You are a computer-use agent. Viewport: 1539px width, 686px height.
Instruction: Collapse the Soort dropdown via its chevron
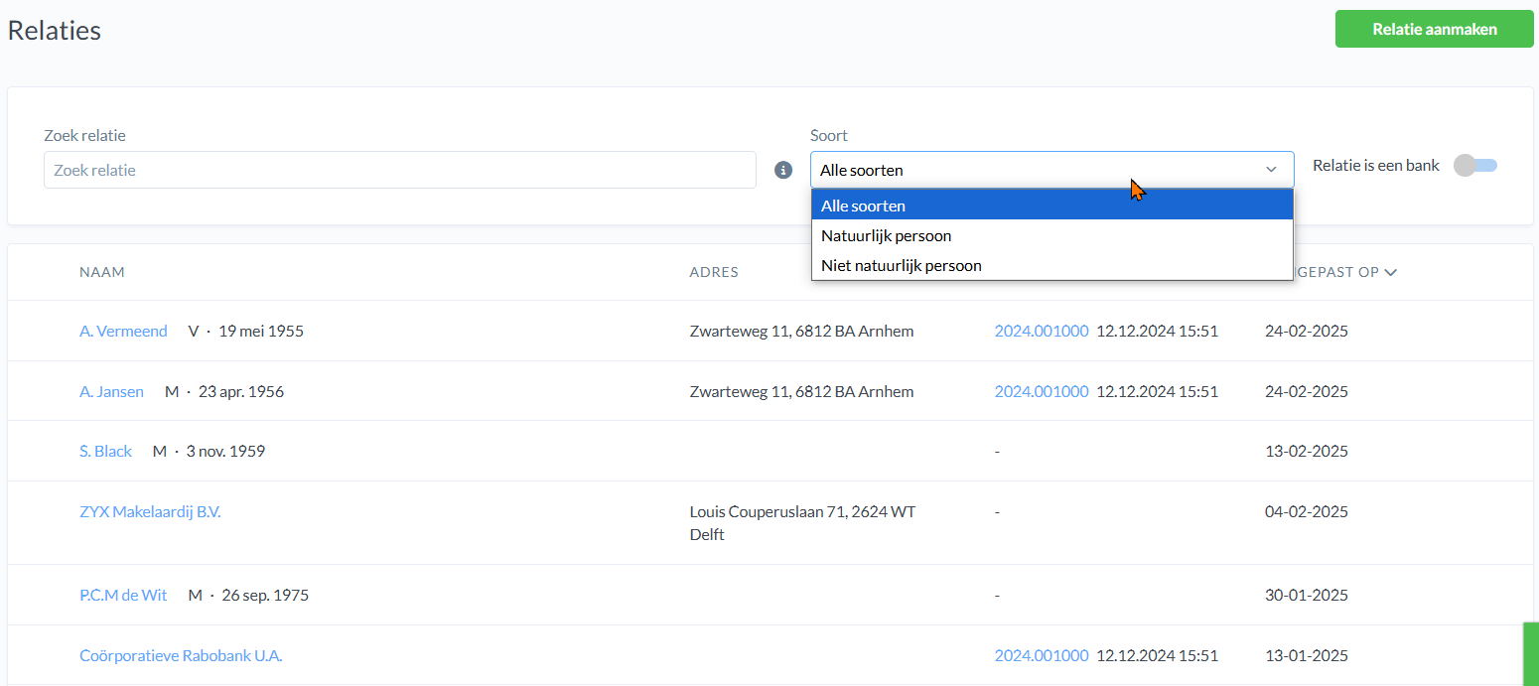(1271, 170)
